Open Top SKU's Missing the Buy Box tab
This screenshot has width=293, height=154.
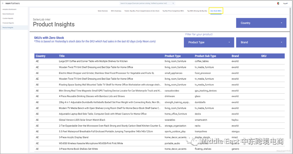(197, 11)
